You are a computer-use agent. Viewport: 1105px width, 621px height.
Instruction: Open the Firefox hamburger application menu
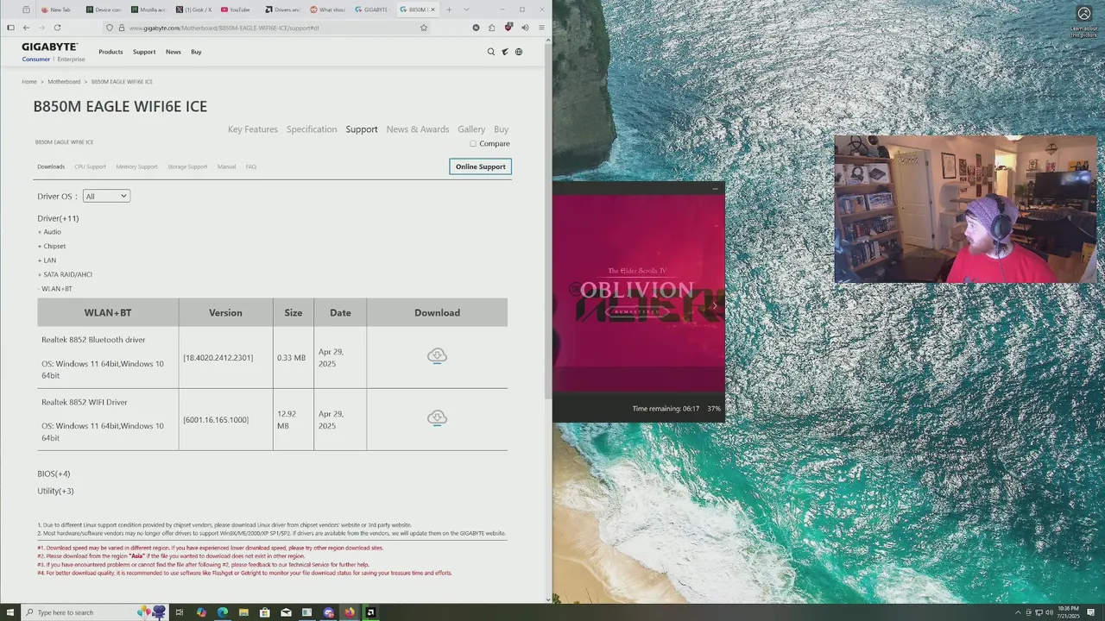541,28
